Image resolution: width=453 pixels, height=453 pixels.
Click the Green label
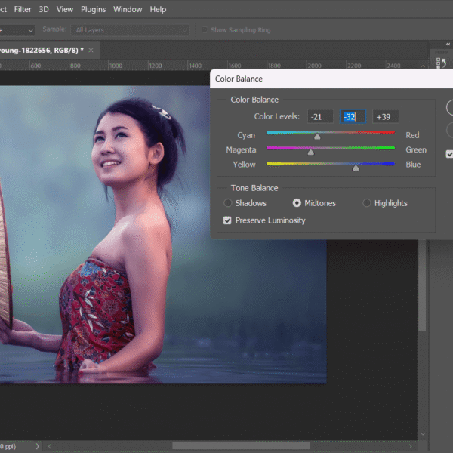coord(416,150)
